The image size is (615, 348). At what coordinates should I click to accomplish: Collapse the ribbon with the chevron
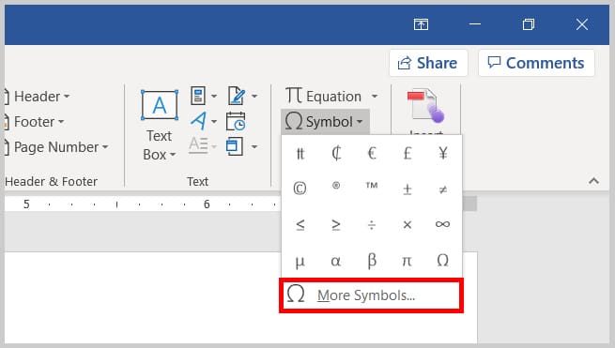tap(593, 181)
